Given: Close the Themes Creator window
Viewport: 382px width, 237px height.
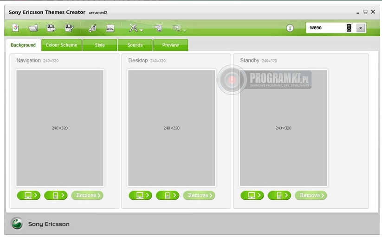Looking at the screenshot, I should click(373, 12).
